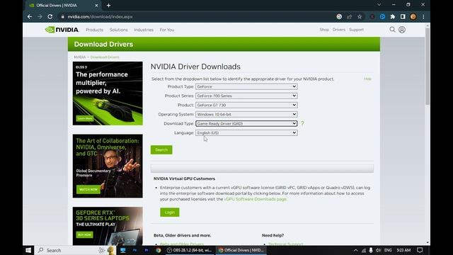Open a new browser tab
This screenshot has height=255, width=453.
coord(108,5)
